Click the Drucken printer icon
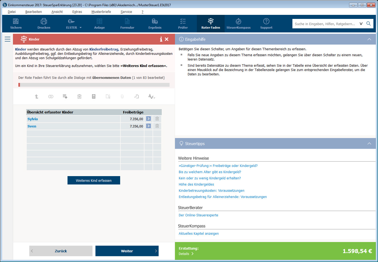378x262 pixels. point(44,21)
